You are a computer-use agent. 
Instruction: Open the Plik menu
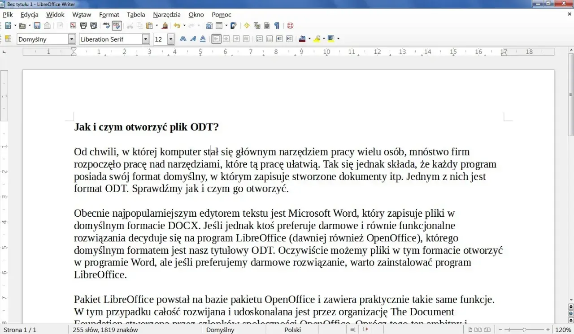pyautogui.click(x=8, y=15)
